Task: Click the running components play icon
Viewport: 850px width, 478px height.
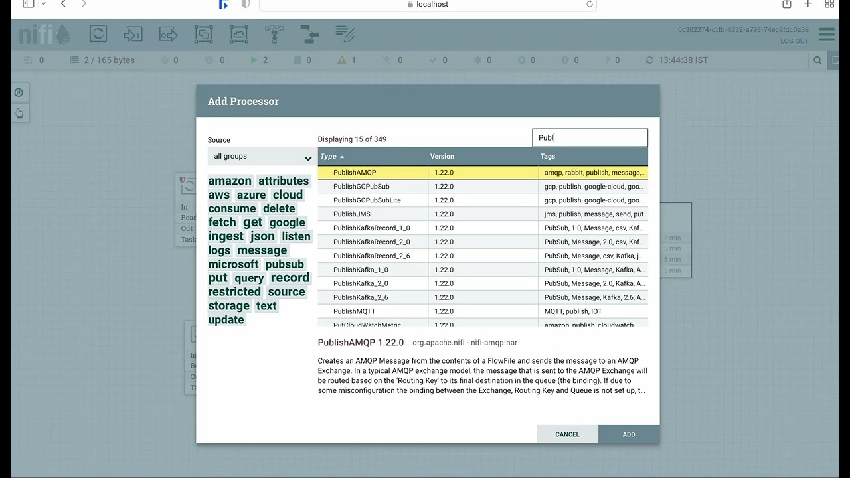Action: 254,60
